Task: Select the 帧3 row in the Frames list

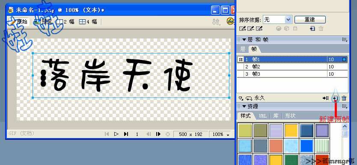Action: pos(292,74)
